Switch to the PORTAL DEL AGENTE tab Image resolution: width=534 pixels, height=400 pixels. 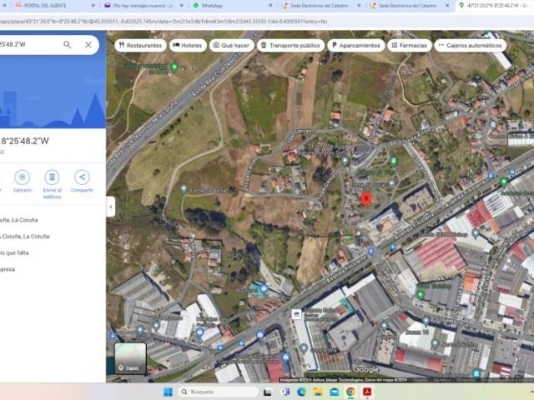coord(46,5)
